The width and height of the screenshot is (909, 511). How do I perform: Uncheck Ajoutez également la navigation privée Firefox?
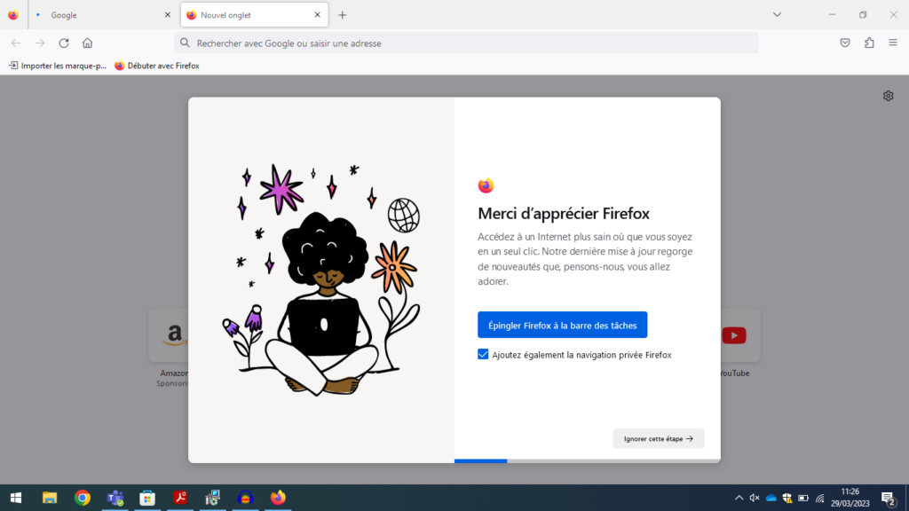pos(483,355)
